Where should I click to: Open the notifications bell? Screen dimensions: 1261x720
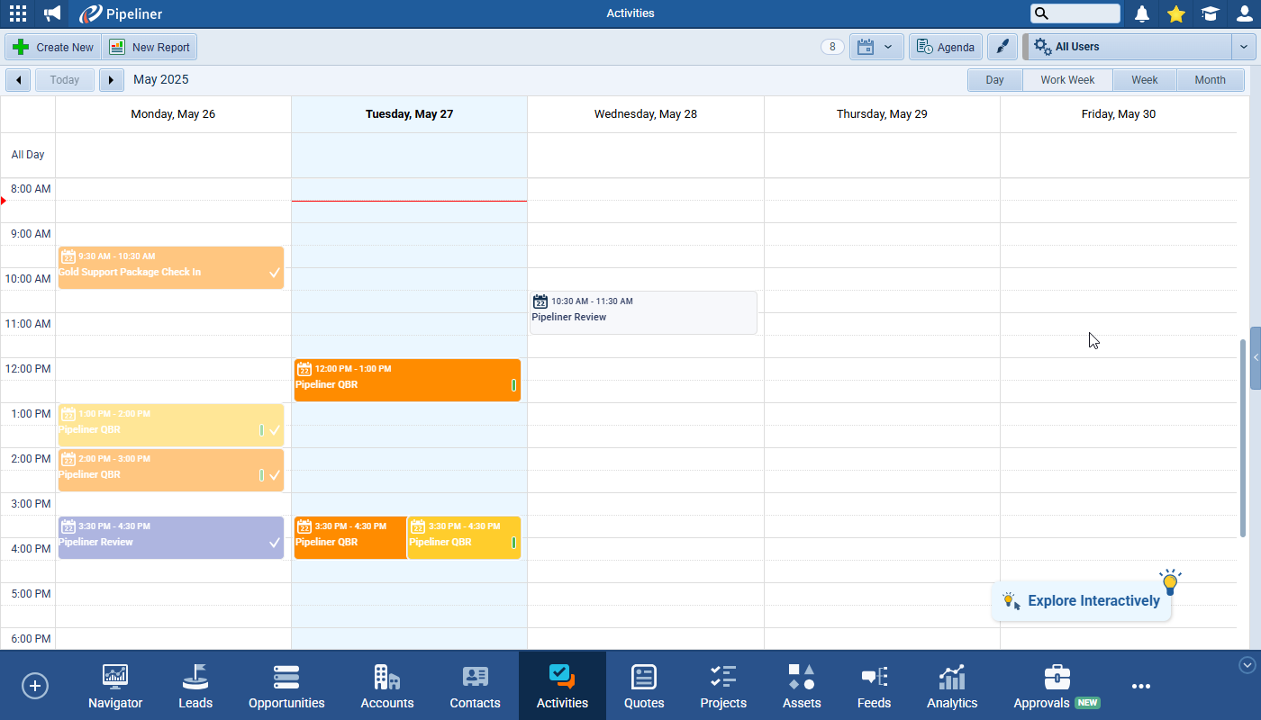click(1142, 13)
